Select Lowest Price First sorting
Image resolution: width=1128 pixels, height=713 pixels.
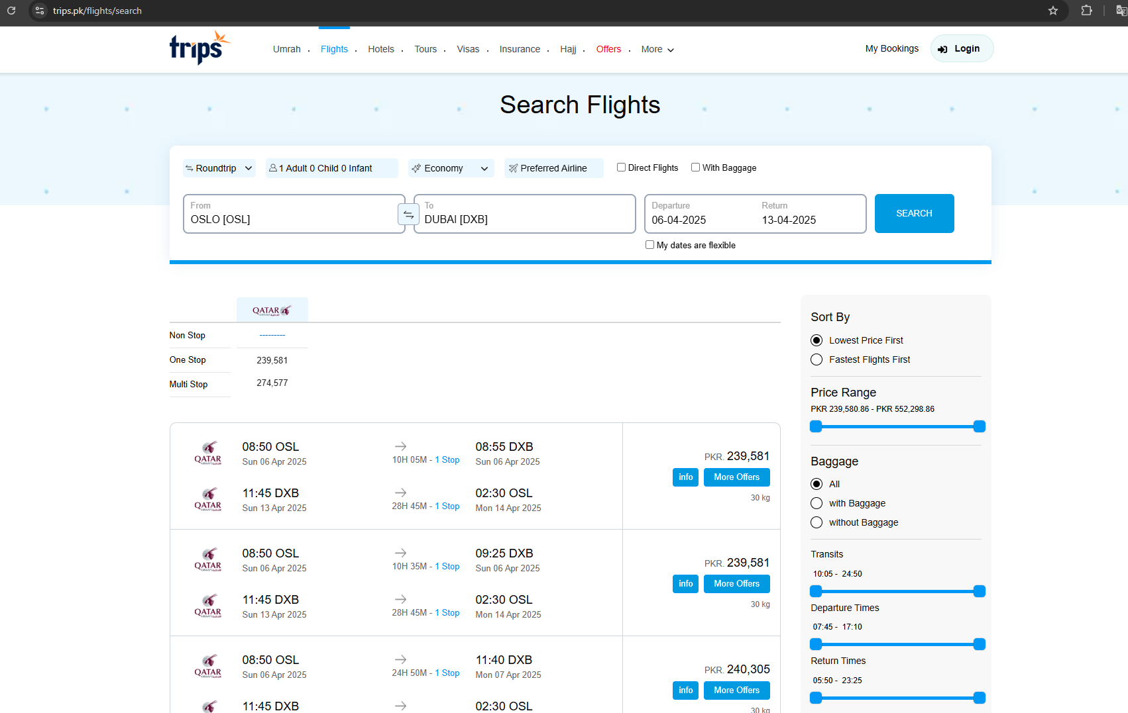[x=817, y=340]
